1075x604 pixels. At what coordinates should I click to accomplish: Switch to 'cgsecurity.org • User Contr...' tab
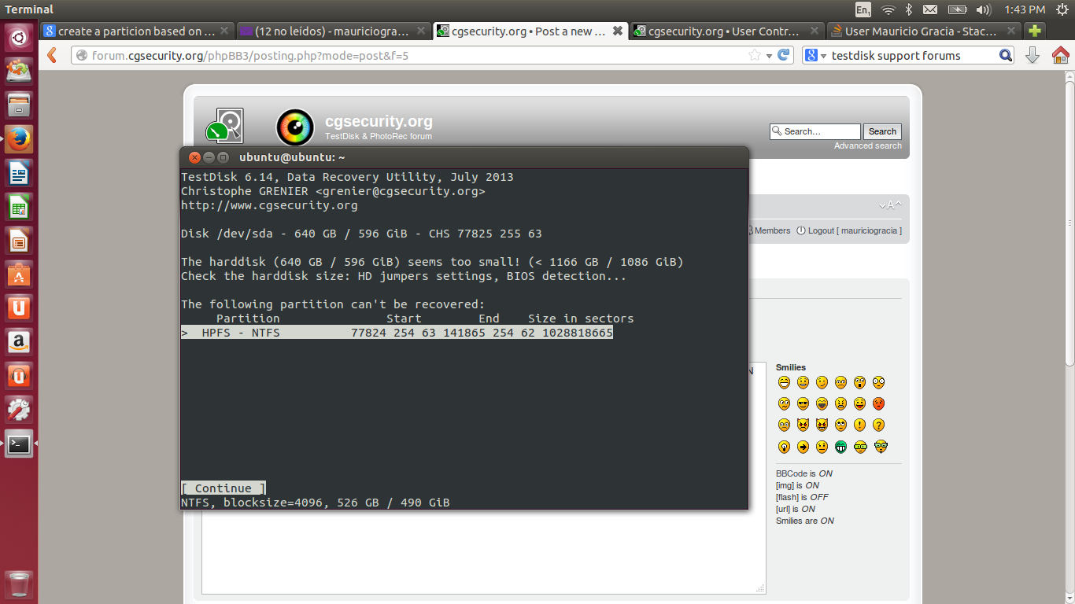(727, 31)
